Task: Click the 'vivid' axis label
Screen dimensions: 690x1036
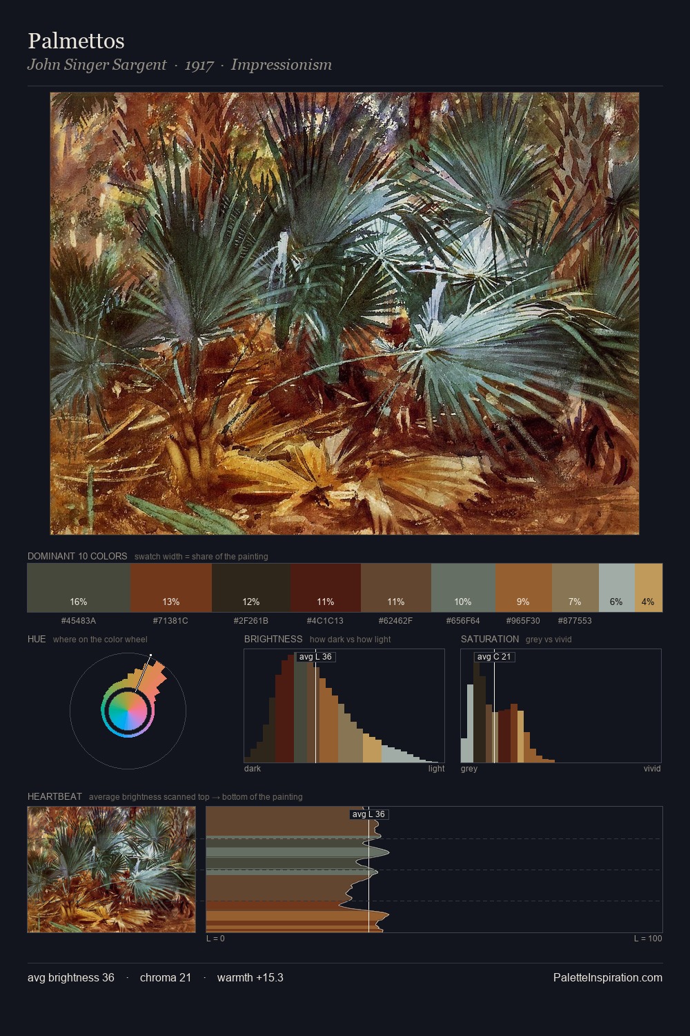Action: (652, 769)
